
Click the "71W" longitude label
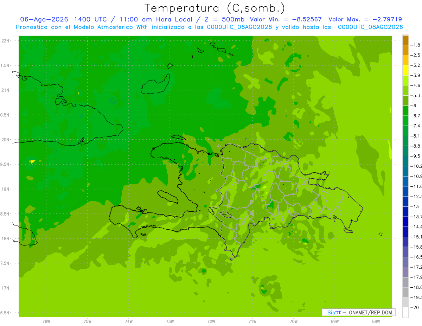click(x=252, y=321)
